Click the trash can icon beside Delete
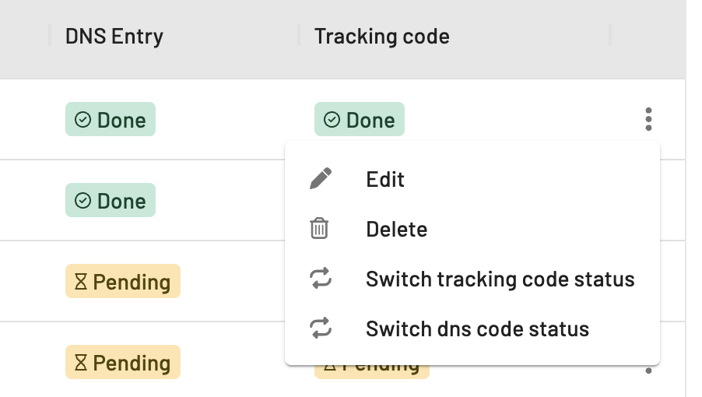 point(319,228)
